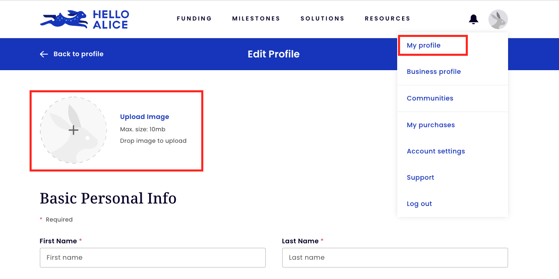The image size is (559, 279).
Task: Open Account settings
Action: (436, 151)
